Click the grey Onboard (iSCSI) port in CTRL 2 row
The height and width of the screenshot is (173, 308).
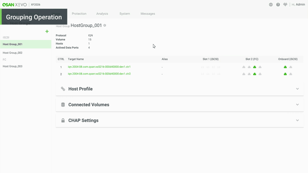tap(291, 74)
